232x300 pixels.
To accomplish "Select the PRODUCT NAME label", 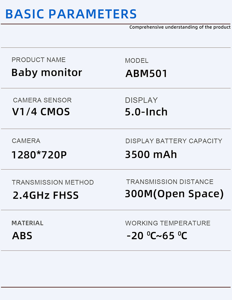I will point(39,60).
